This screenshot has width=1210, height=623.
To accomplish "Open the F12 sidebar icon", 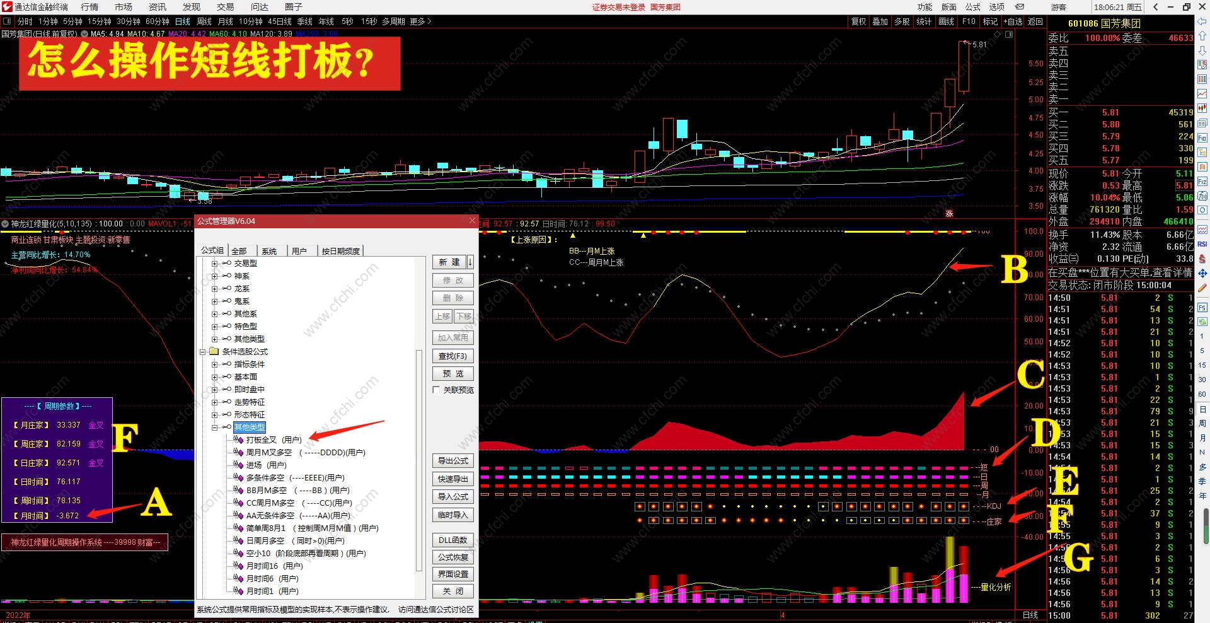I will [x=1202, y=182].
